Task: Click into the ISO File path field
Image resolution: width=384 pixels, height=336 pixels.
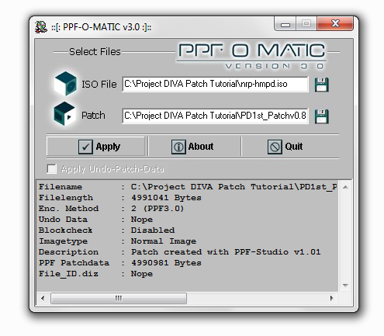Action: pyautogui.click(x=215, y=84)
